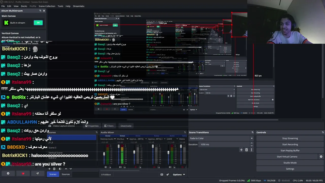
Task: Mute the Desktop Audio channel
Action: click(x=106, y=167)
